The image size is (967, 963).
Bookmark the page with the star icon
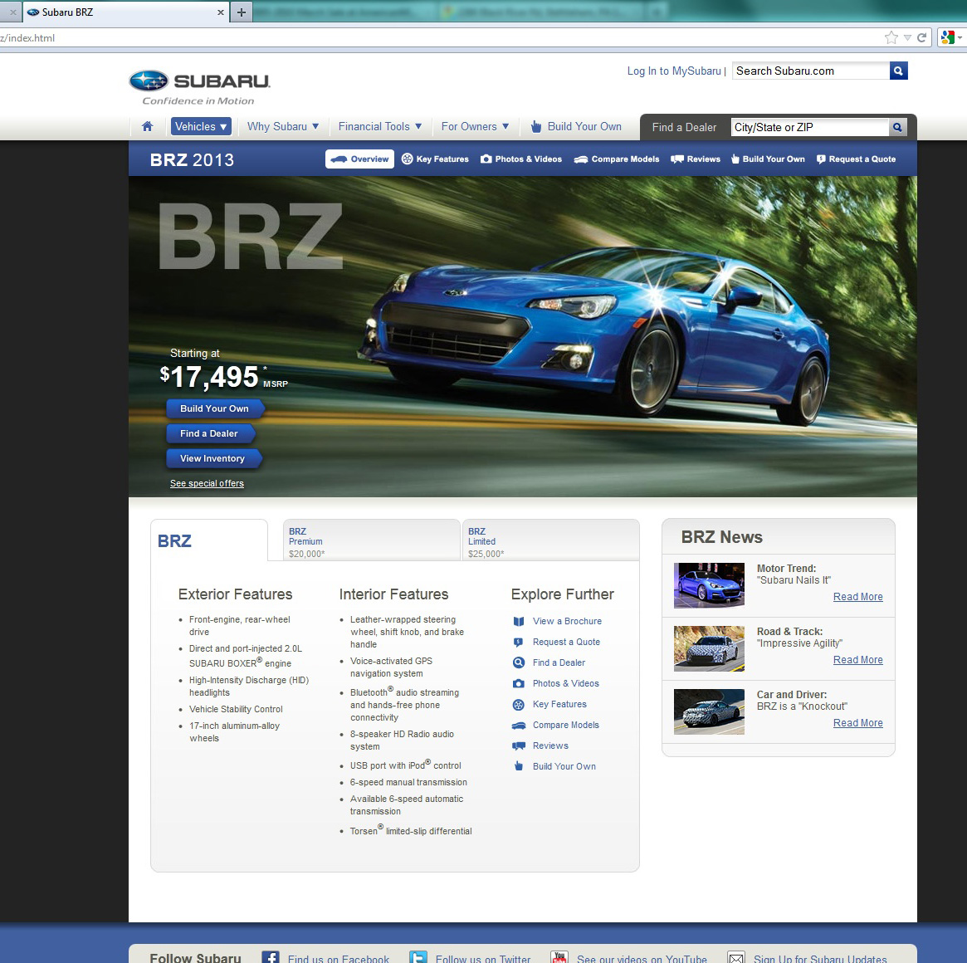point(891,37)
